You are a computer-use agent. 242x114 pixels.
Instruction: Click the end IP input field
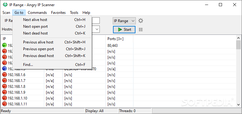point(96,21)
